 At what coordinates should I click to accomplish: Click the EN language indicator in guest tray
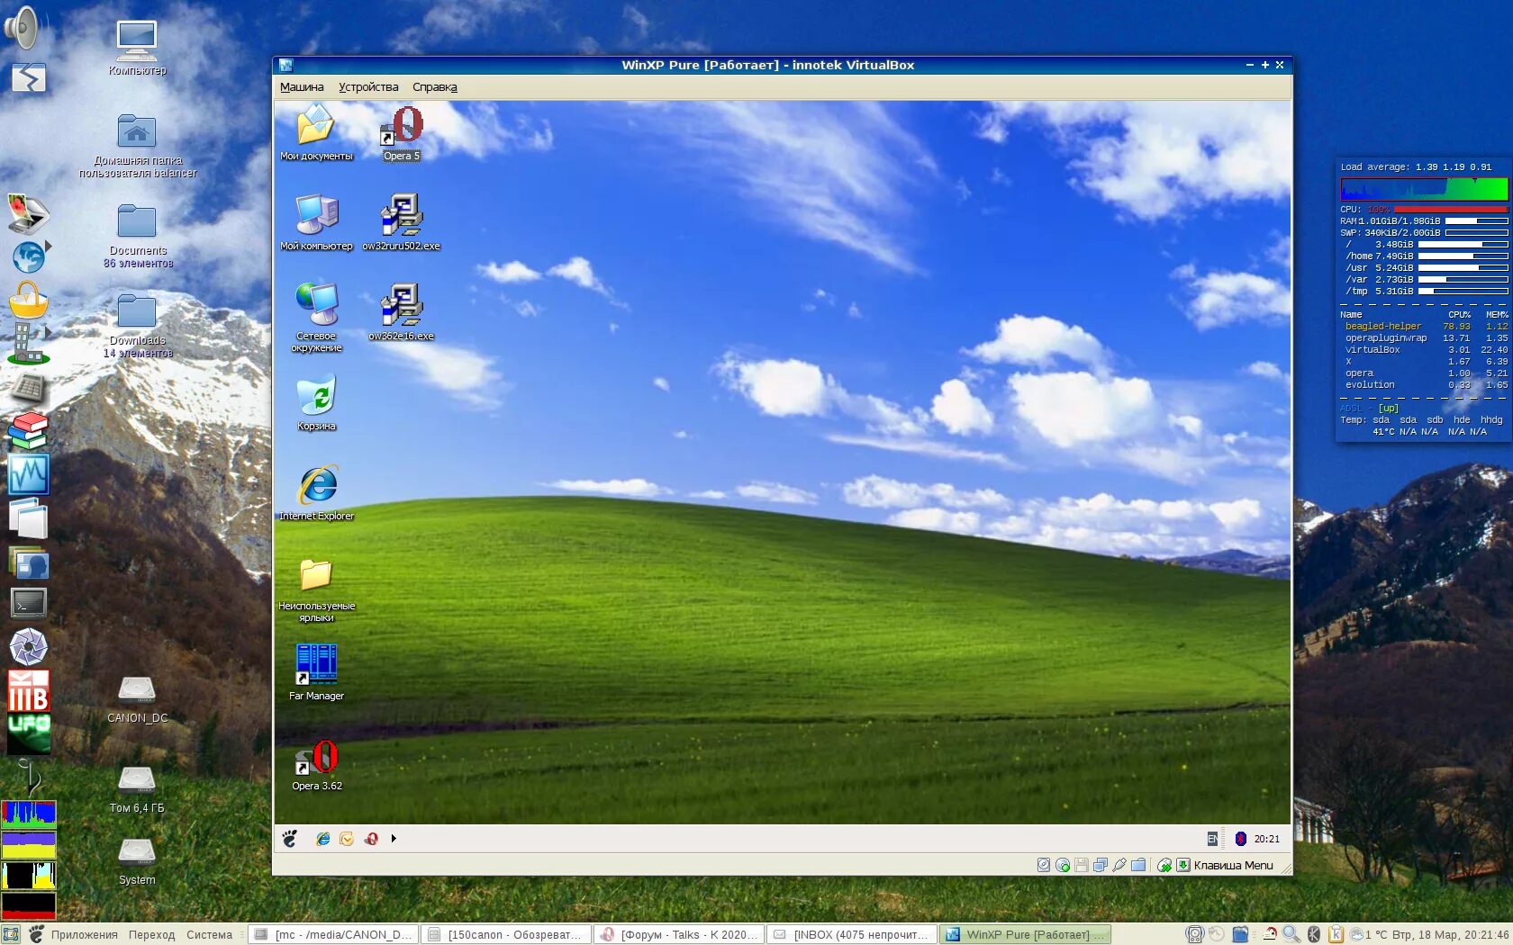pyautogui.click(x=1212, y=839)
